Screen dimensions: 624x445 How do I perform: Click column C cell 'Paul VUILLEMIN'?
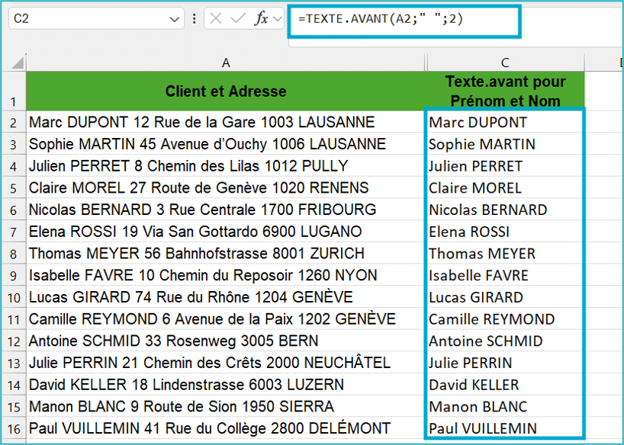click(506, 428)
